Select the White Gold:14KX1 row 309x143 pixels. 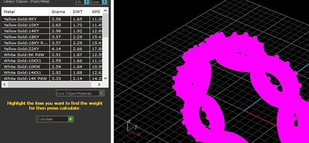52,72
